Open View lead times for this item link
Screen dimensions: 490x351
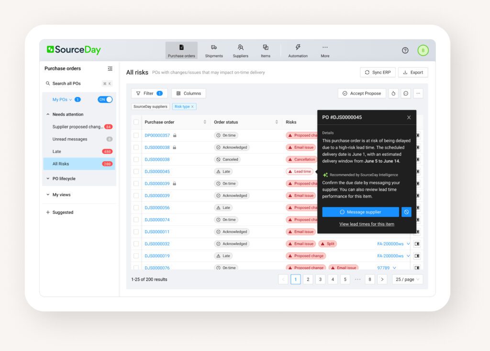pos(367,224)
